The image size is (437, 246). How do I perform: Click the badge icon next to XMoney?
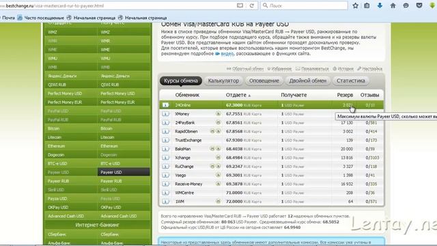pos(218,114)
